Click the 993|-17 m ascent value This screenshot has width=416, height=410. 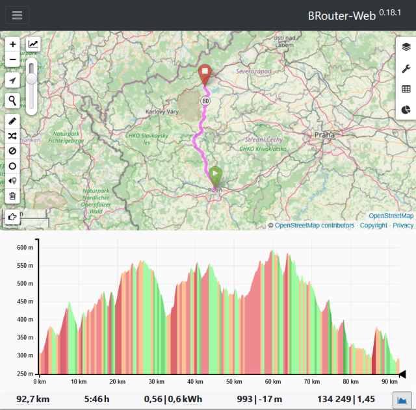259,399
